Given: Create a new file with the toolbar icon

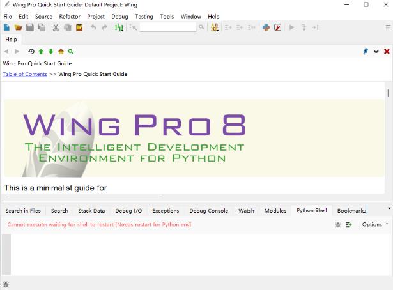Looking at the screenshot, I should click(7, 27).
